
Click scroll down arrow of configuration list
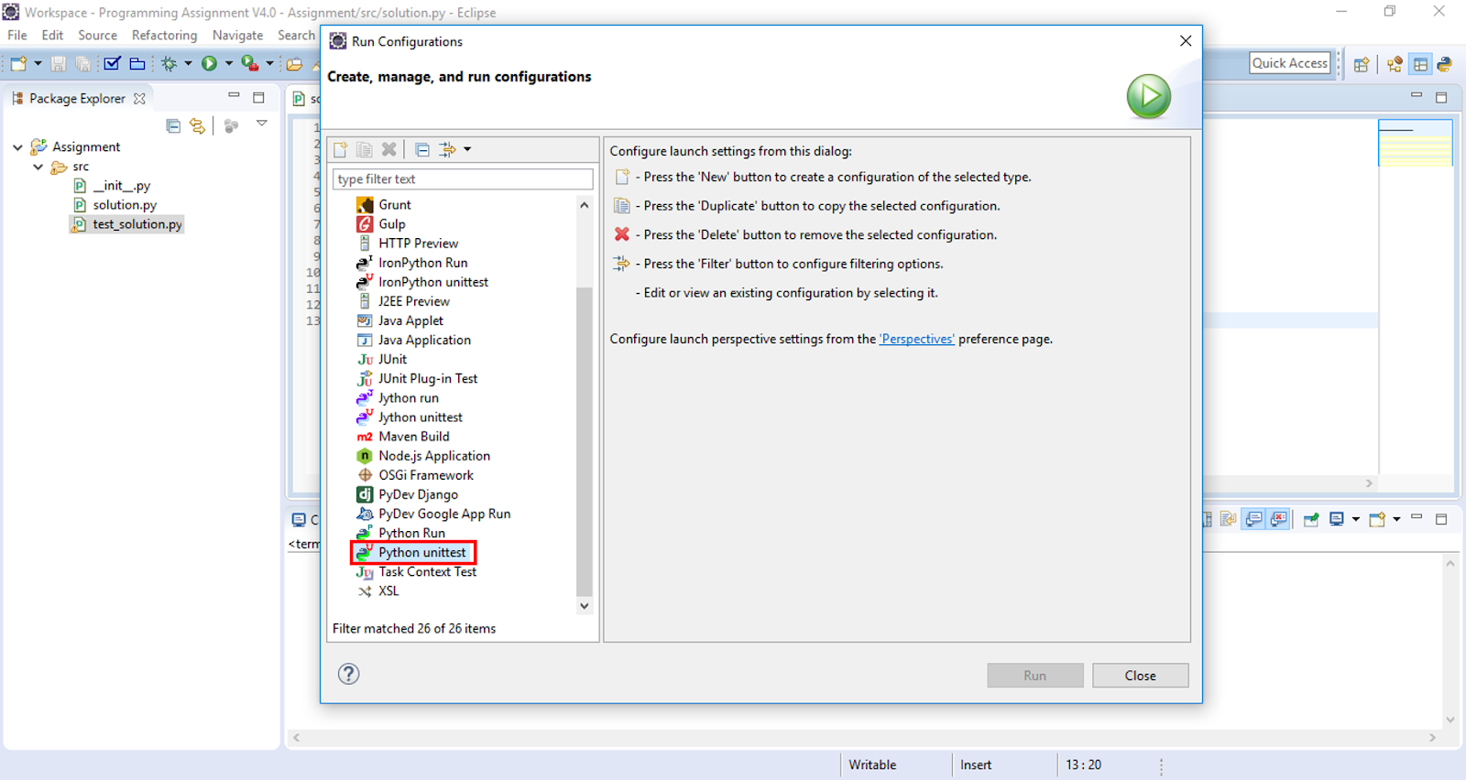(585, 606)
